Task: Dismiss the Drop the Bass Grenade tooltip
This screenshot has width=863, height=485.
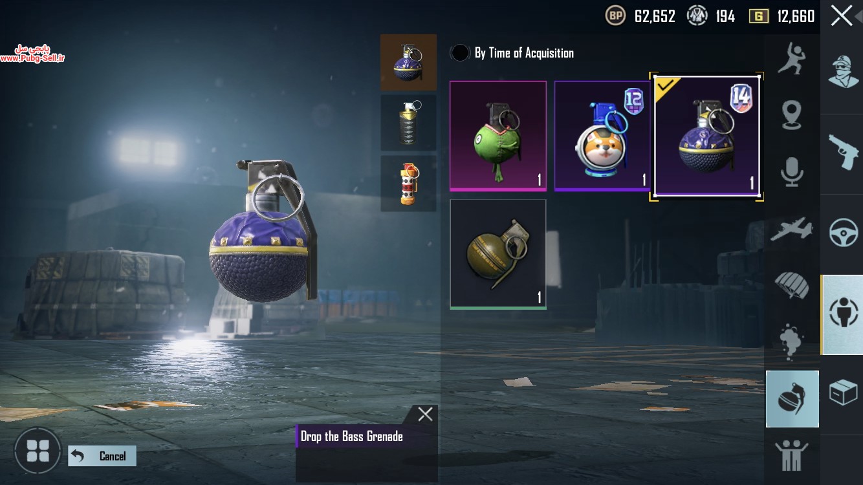Action: click(425, 415)
